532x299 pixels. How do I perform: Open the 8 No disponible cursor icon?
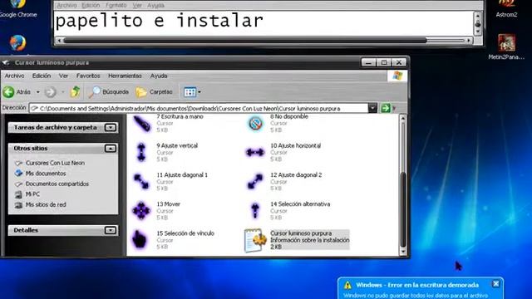255,123
